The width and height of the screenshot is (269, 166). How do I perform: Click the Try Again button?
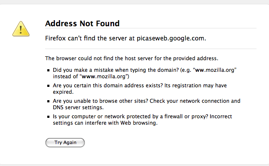click(x=65, y=142)
